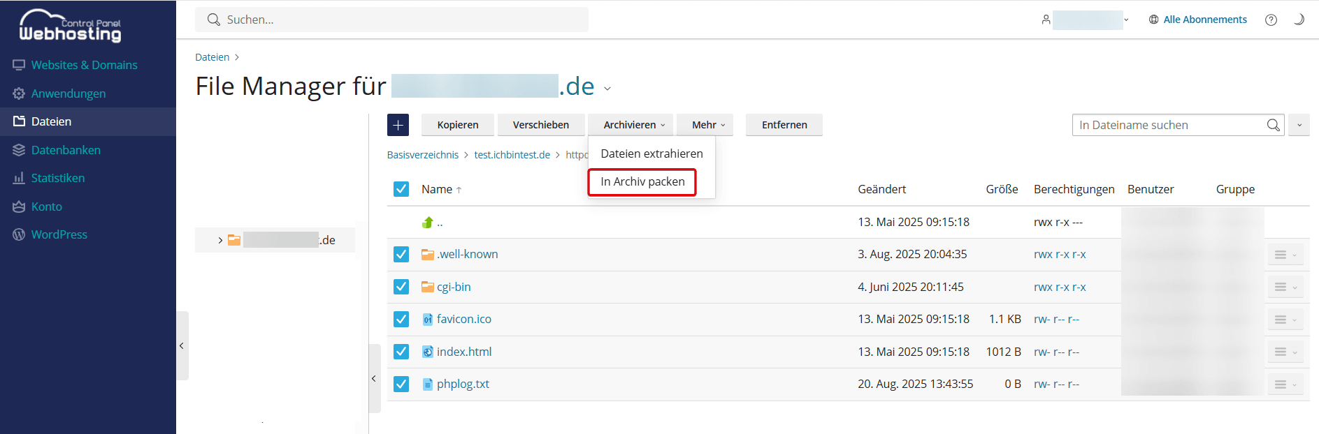The height and width of the screenshot is (434, 1319).
Task: Open the cgi-bin folder link
Action: (454, 287)
